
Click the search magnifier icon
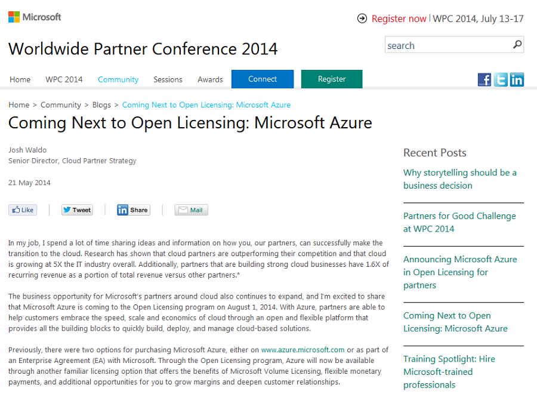[517, 45]
